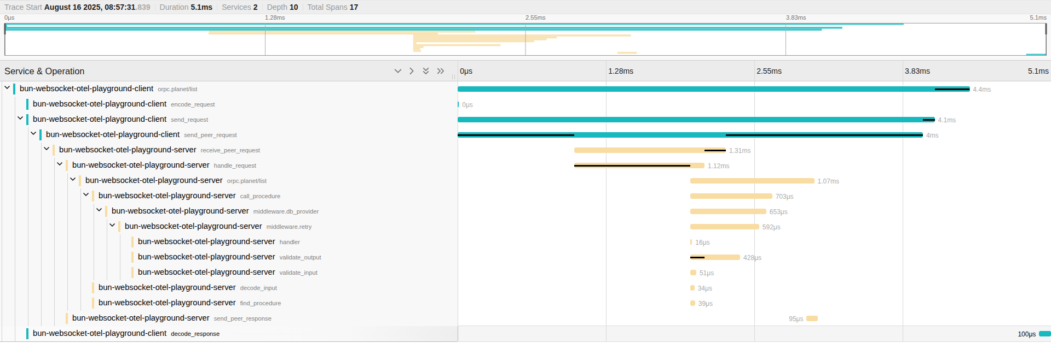This screenshot has height=343, width=1051.
Task: Click the 95µs send_peer_response bar
Action: [812, 318]
